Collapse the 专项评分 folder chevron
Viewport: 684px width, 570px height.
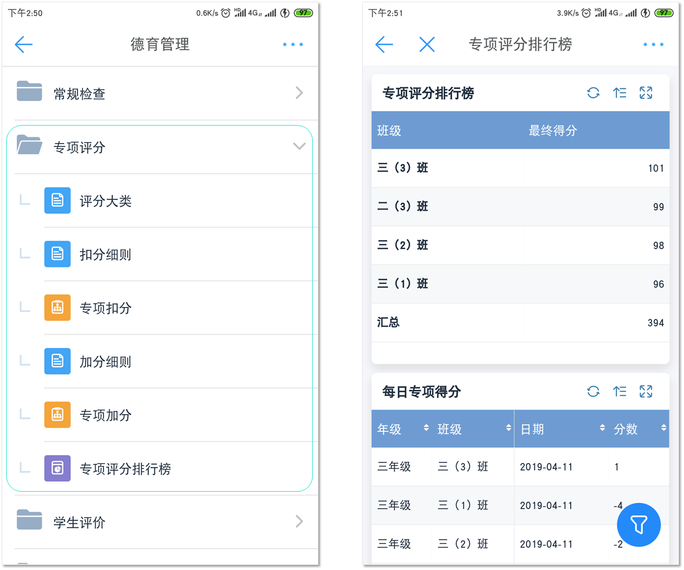[299, 146]
